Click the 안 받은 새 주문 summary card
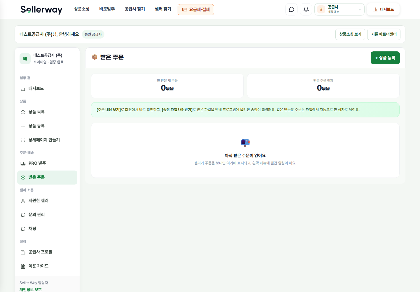Screen dimensions: 420x292 click(167, 86)
